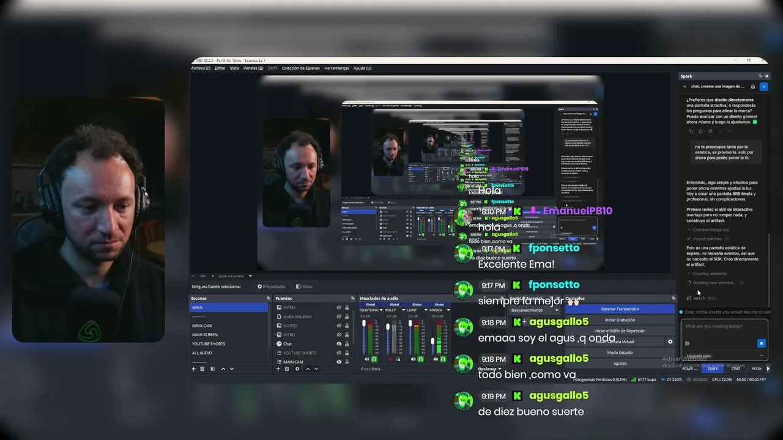The height and width of the screenshot is (440, 783).
Task: Go to Spark home icon
Action: [x=753, y=87]
